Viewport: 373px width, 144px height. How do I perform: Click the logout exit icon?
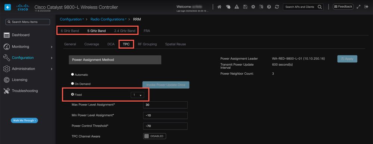click(366, 7)
